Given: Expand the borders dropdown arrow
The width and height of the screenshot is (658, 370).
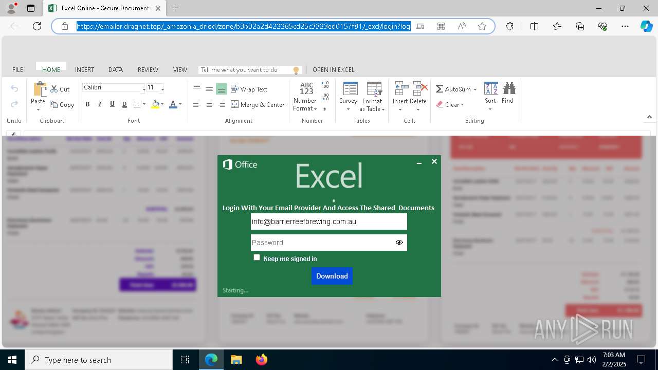Looking at the screenshot, I should tap(144, 104).
